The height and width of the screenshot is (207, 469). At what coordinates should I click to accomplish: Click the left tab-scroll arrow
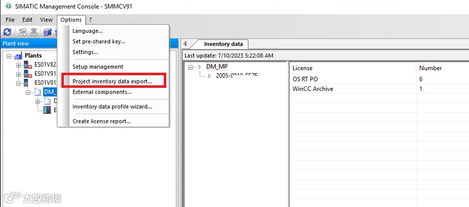click(x=185, y=44)
